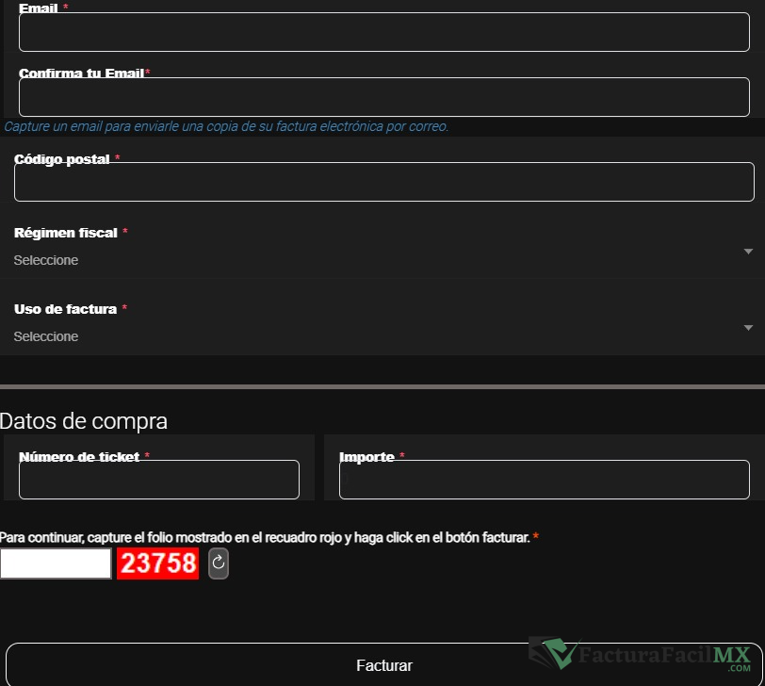This screenshot has width=765, height=686.
Task: Expand the Uso de factura Seleccione list
Action: coord(377,336)
